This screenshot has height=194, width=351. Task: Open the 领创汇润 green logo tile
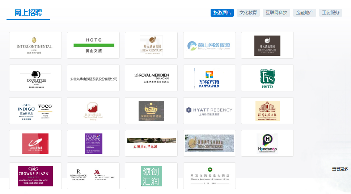151,176
